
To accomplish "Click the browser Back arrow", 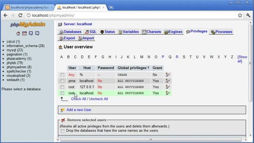I will point(6,15).
